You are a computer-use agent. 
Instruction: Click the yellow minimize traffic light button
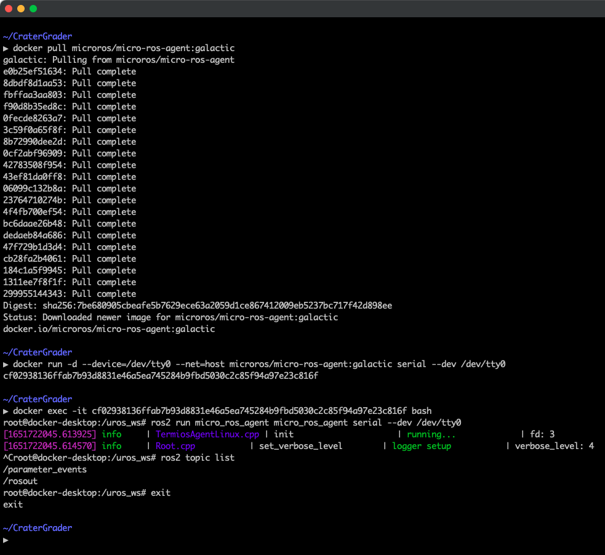tap(22, 9)
